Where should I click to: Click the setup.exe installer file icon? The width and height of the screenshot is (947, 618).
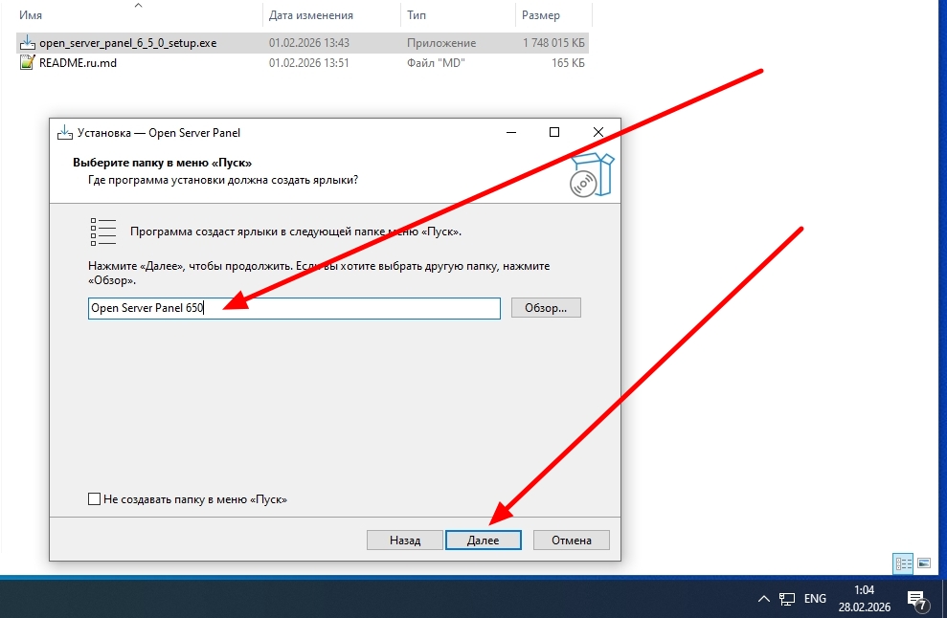point(27,43)
